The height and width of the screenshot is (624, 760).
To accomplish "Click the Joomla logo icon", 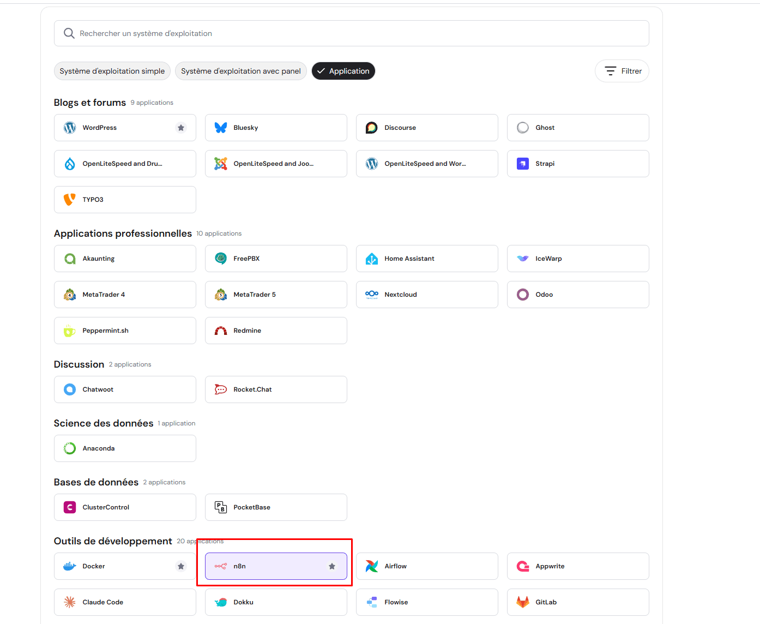I will pos(221,164).
